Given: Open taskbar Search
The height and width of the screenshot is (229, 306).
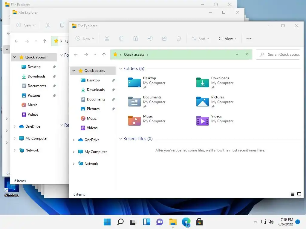Looking at the screenshot, I should (120, 222).
